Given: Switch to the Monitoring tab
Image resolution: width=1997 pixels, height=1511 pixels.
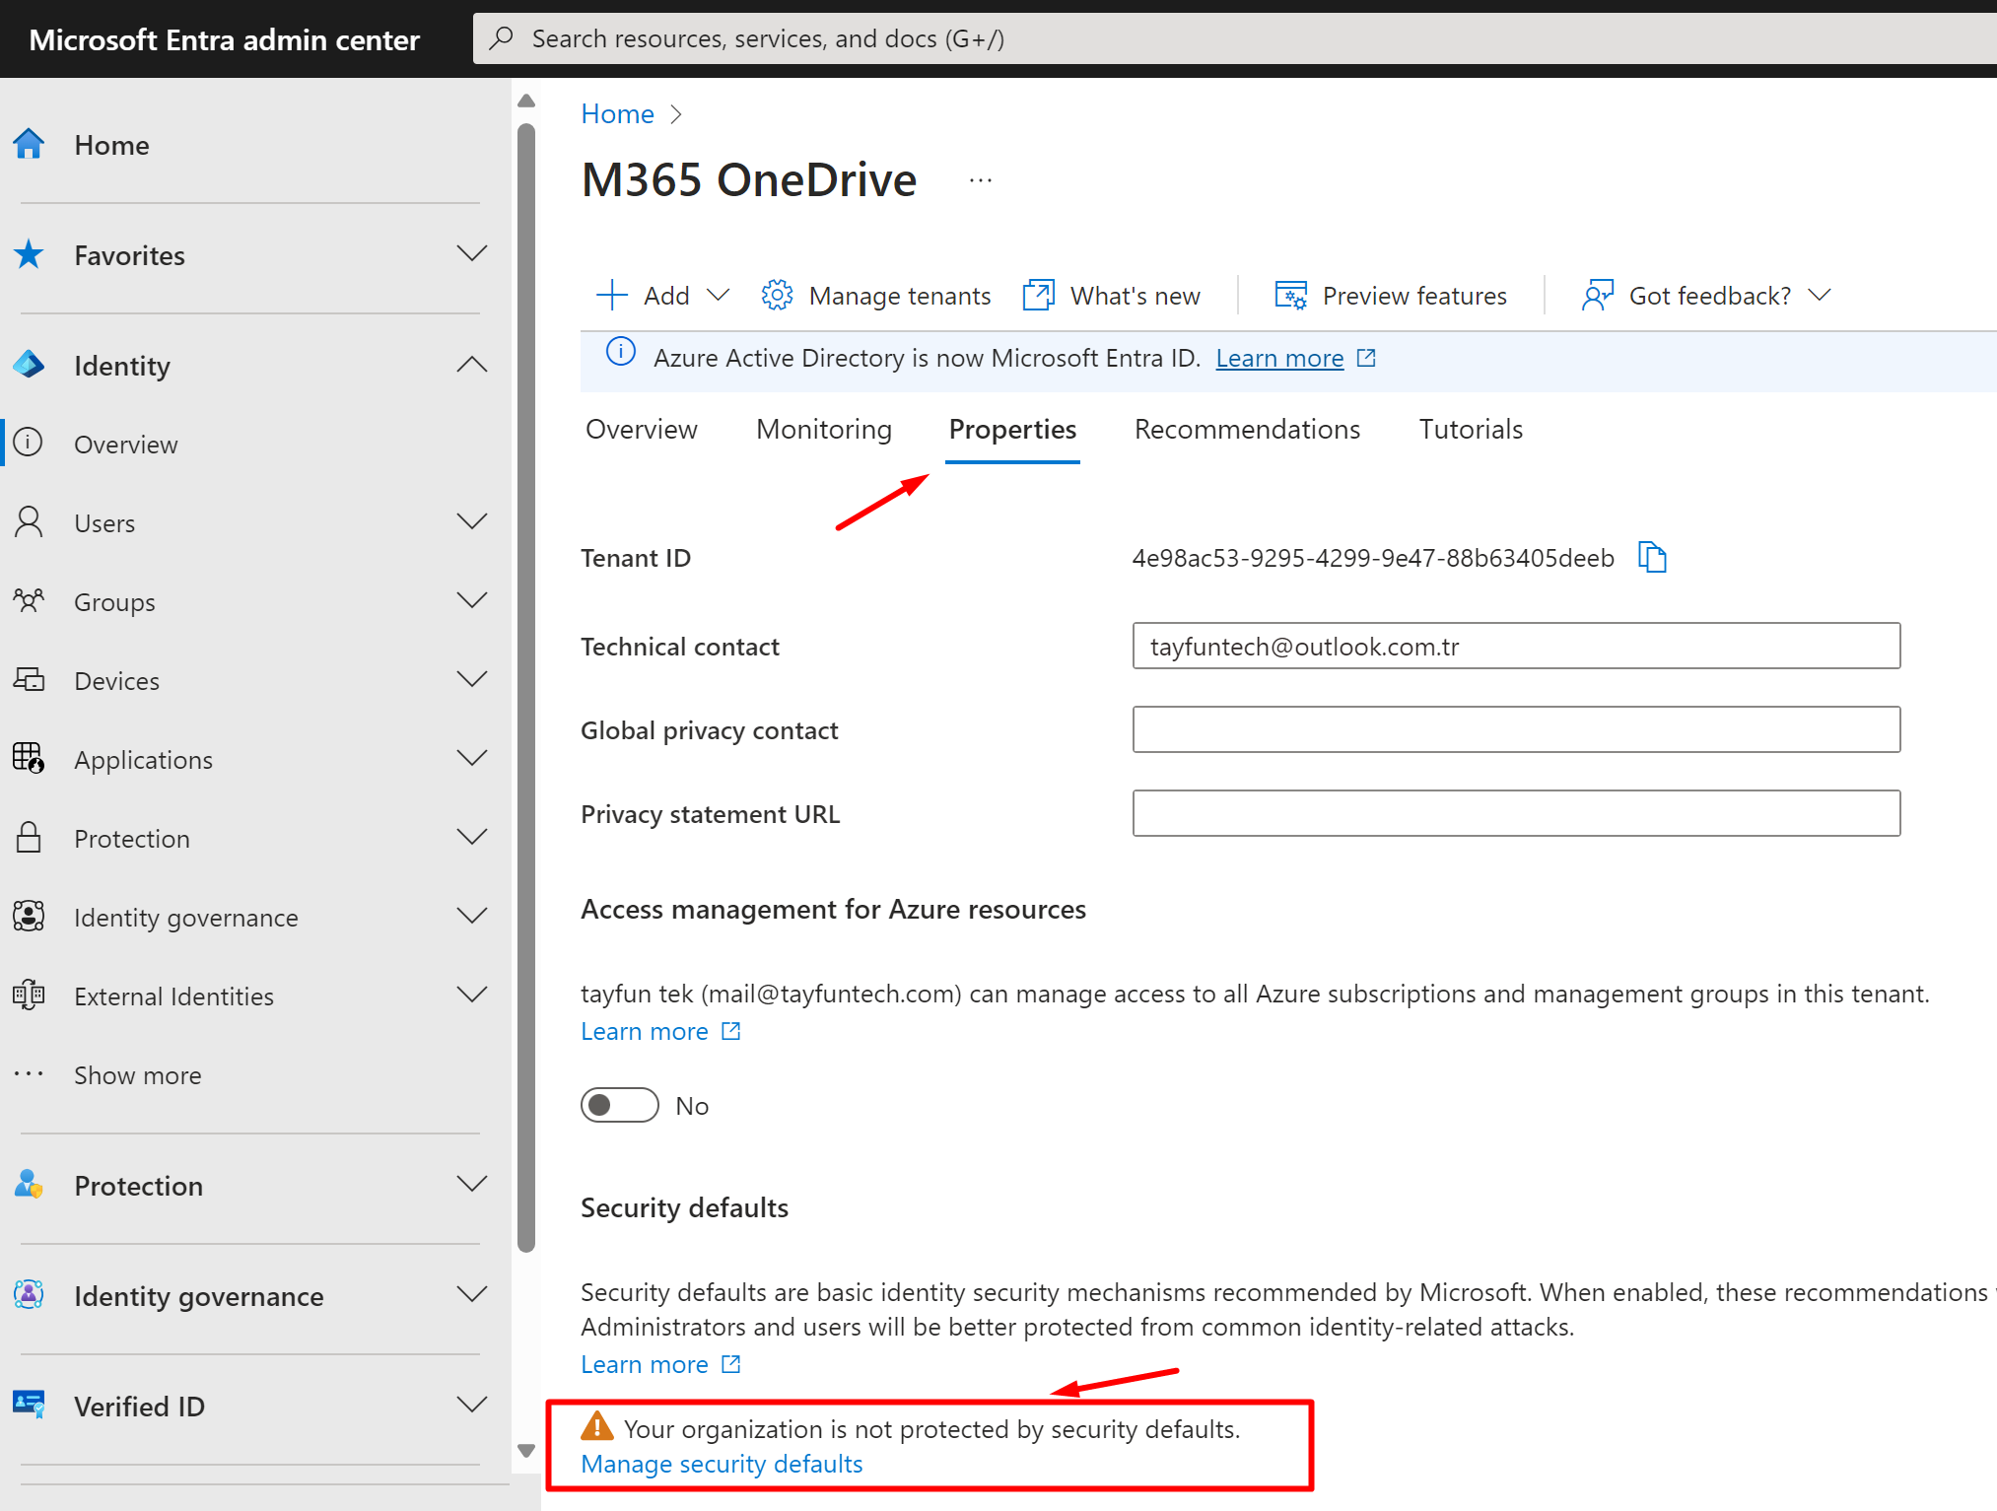Looking at the screenshot, I should [x=823, y=430].
